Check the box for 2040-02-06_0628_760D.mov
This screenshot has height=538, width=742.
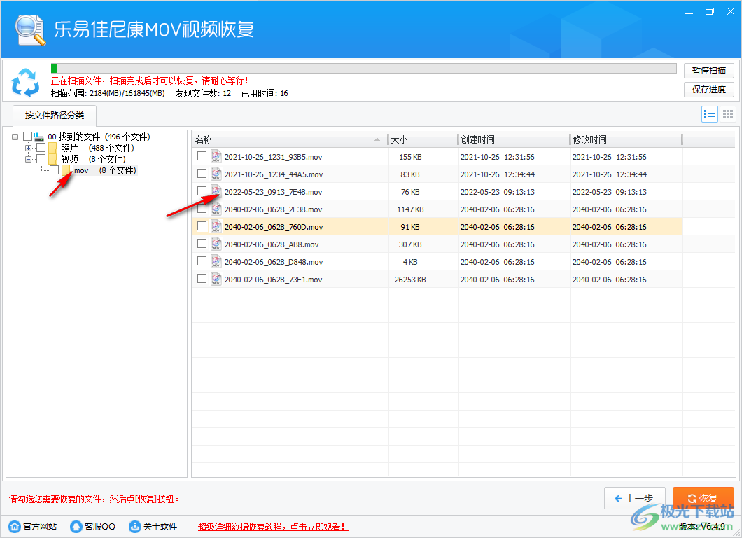click(202, 226)
